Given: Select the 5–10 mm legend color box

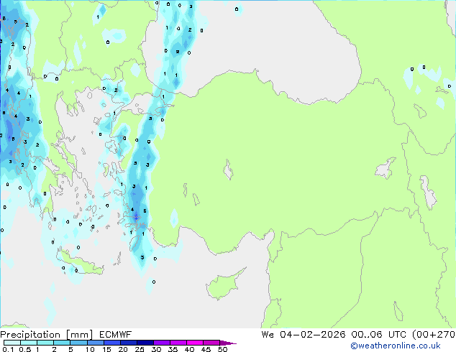Looking at the screenshot, I should coord(78,343).
